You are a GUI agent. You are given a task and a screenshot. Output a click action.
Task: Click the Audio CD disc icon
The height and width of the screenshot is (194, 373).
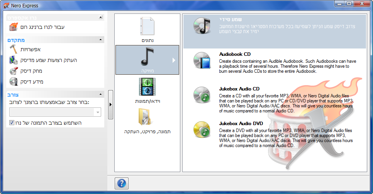tap(202, 26)
